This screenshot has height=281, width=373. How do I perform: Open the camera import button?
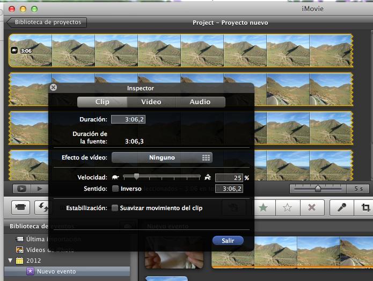(21, 207)
